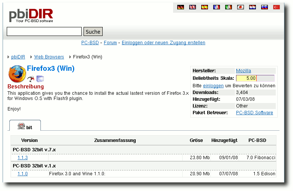The width and height of the screenshot is (293, 191).
Task: Choose the French flag language icon
Action: coord(217,7)
